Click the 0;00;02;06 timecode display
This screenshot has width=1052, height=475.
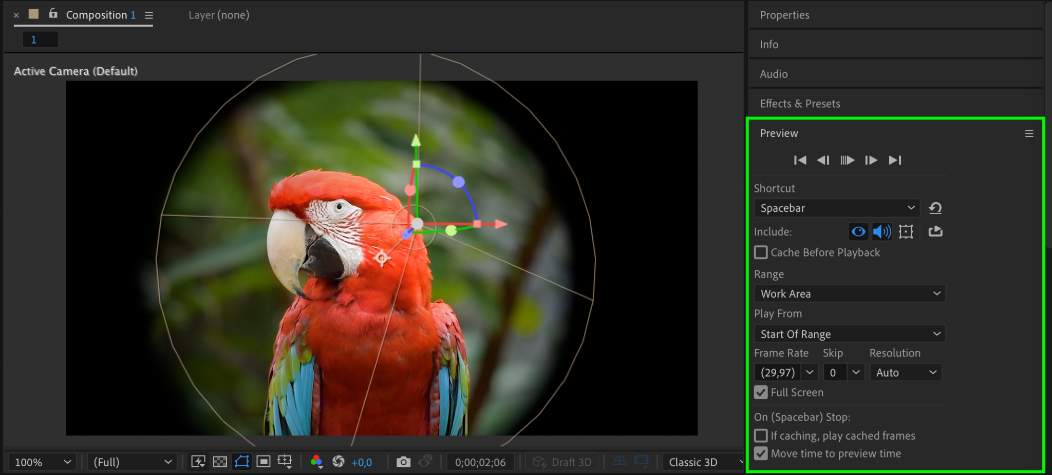pos(480,462)
